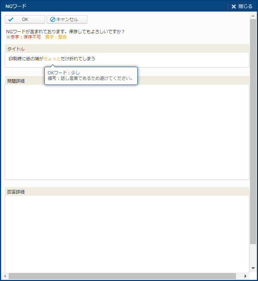258x281 pixels.
Task: Click the checkmark icon on the OK button
Action: pos(11,20)
